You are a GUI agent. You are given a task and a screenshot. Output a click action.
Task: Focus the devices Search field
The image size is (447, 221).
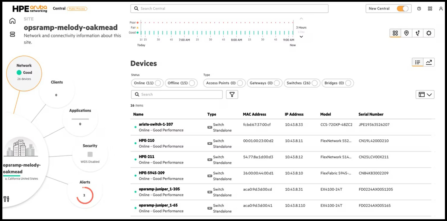pos(177,94)
